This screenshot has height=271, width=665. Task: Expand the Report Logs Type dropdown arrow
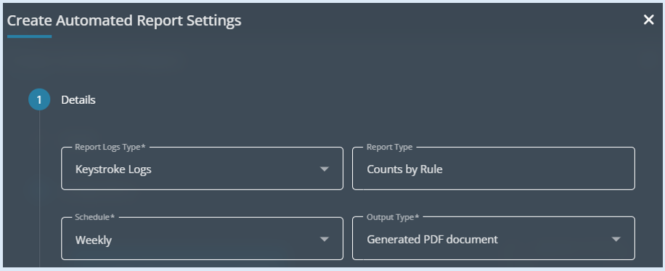click(x=324, y=169)
